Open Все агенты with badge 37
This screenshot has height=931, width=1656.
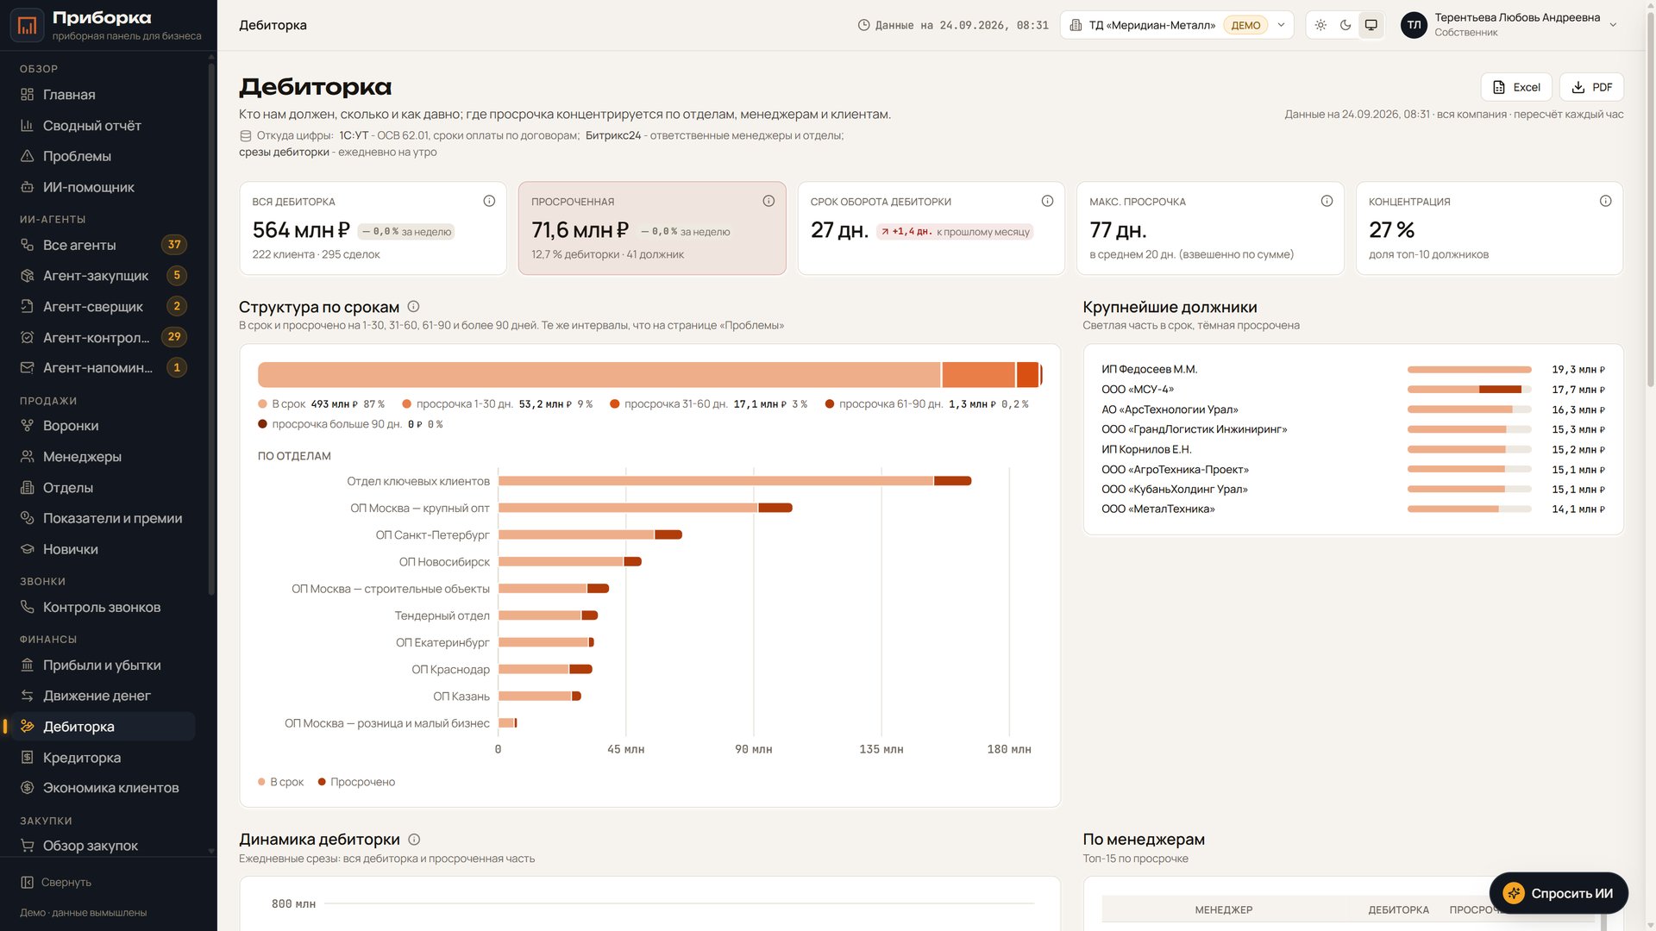[x=103, y=245]
